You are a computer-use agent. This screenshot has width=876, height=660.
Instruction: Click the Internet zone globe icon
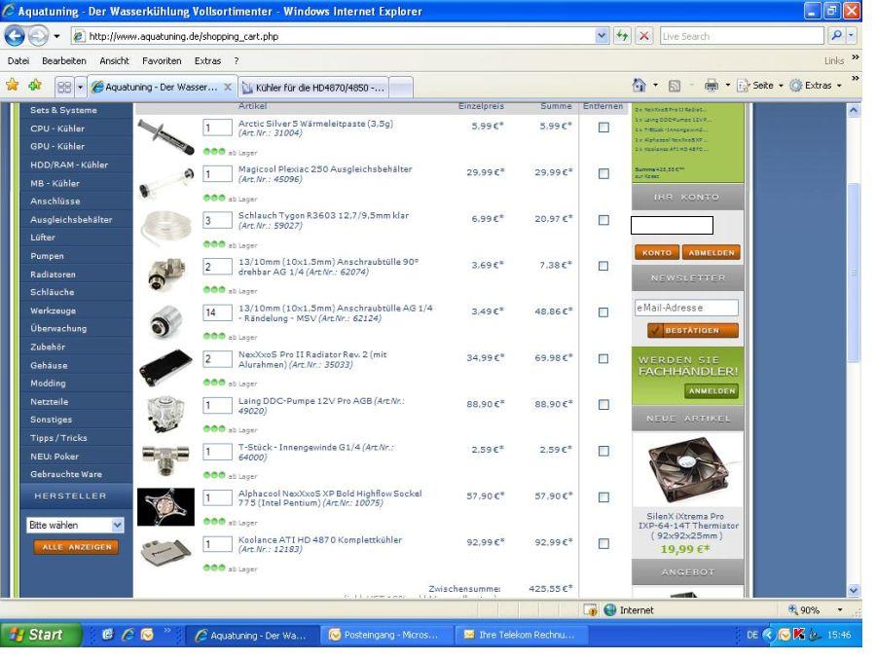tap(610, 610)
